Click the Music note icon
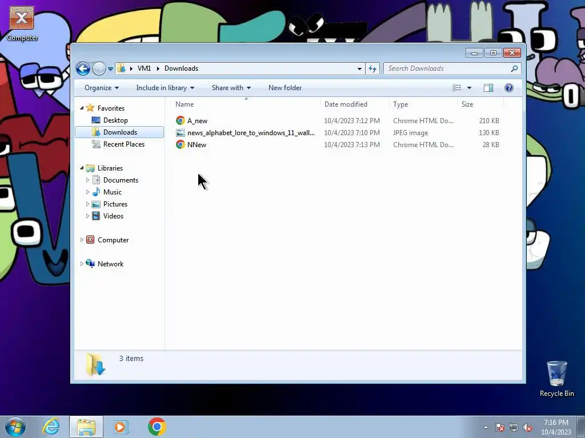The image size is (585, 438). 96,192
